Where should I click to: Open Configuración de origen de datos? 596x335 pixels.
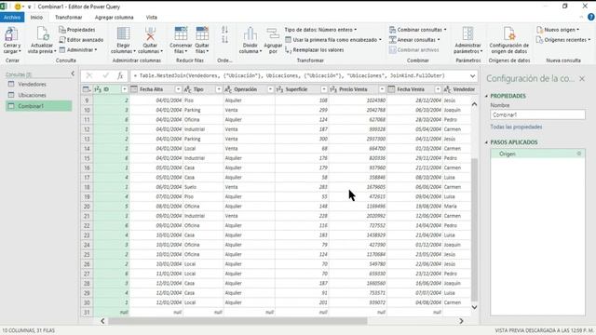click(x=509, y=40)
